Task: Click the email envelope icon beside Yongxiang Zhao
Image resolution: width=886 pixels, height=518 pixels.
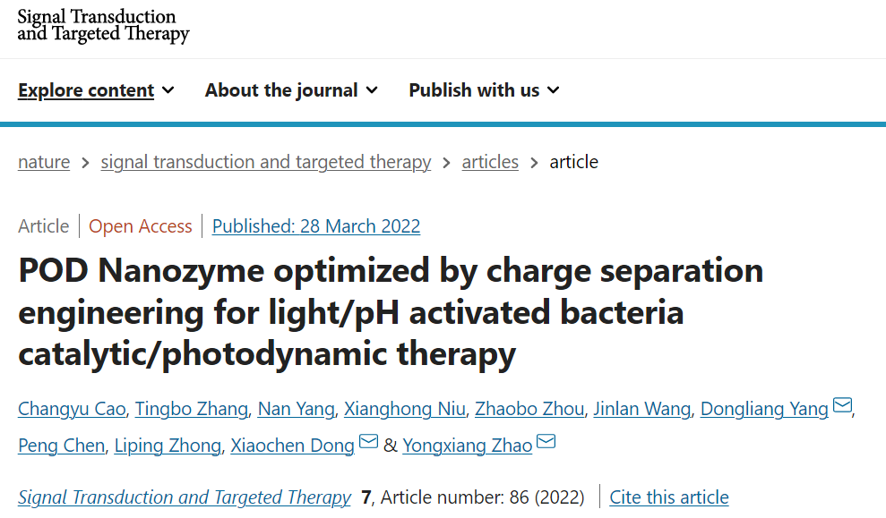Action: 546,441
